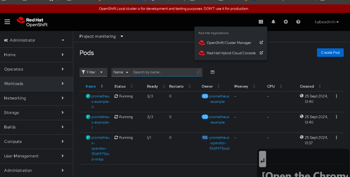Click the manage columns icon
This screenshot has height=177, width=350.
click(x=212, y=72)
